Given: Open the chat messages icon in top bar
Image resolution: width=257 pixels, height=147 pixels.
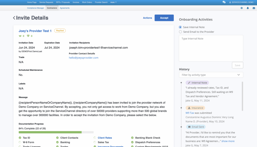Looking at the screenshot, I should (224, 2).
